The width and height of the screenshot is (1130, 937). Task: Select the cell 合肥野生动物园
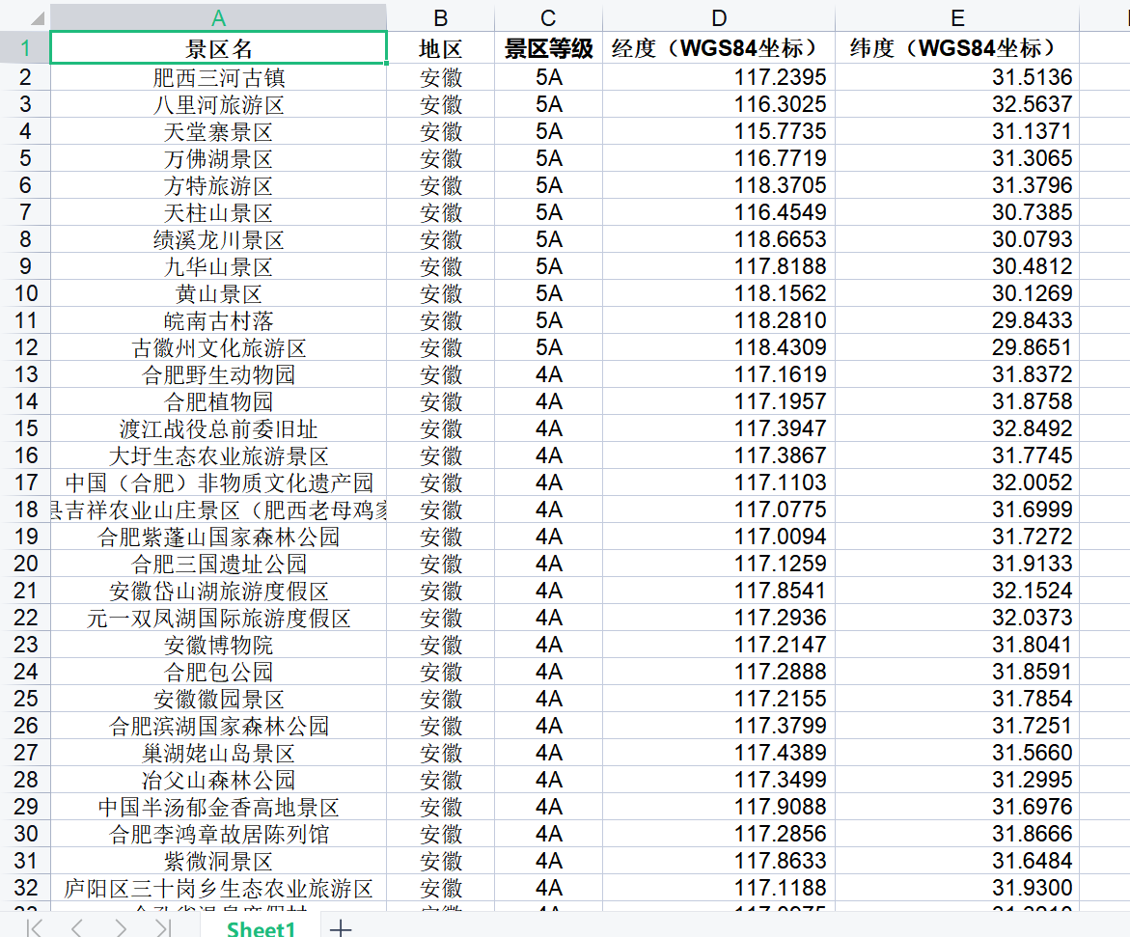(218, 374)
